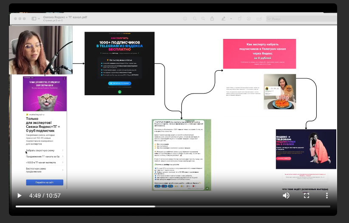Open the sidebar view options chevron

point(39,19)
